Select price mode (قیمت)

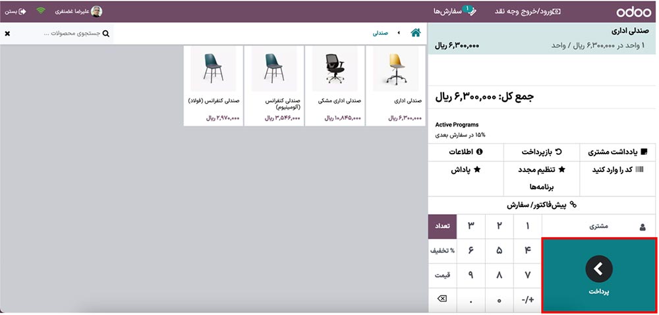click(x=443, y=275)
